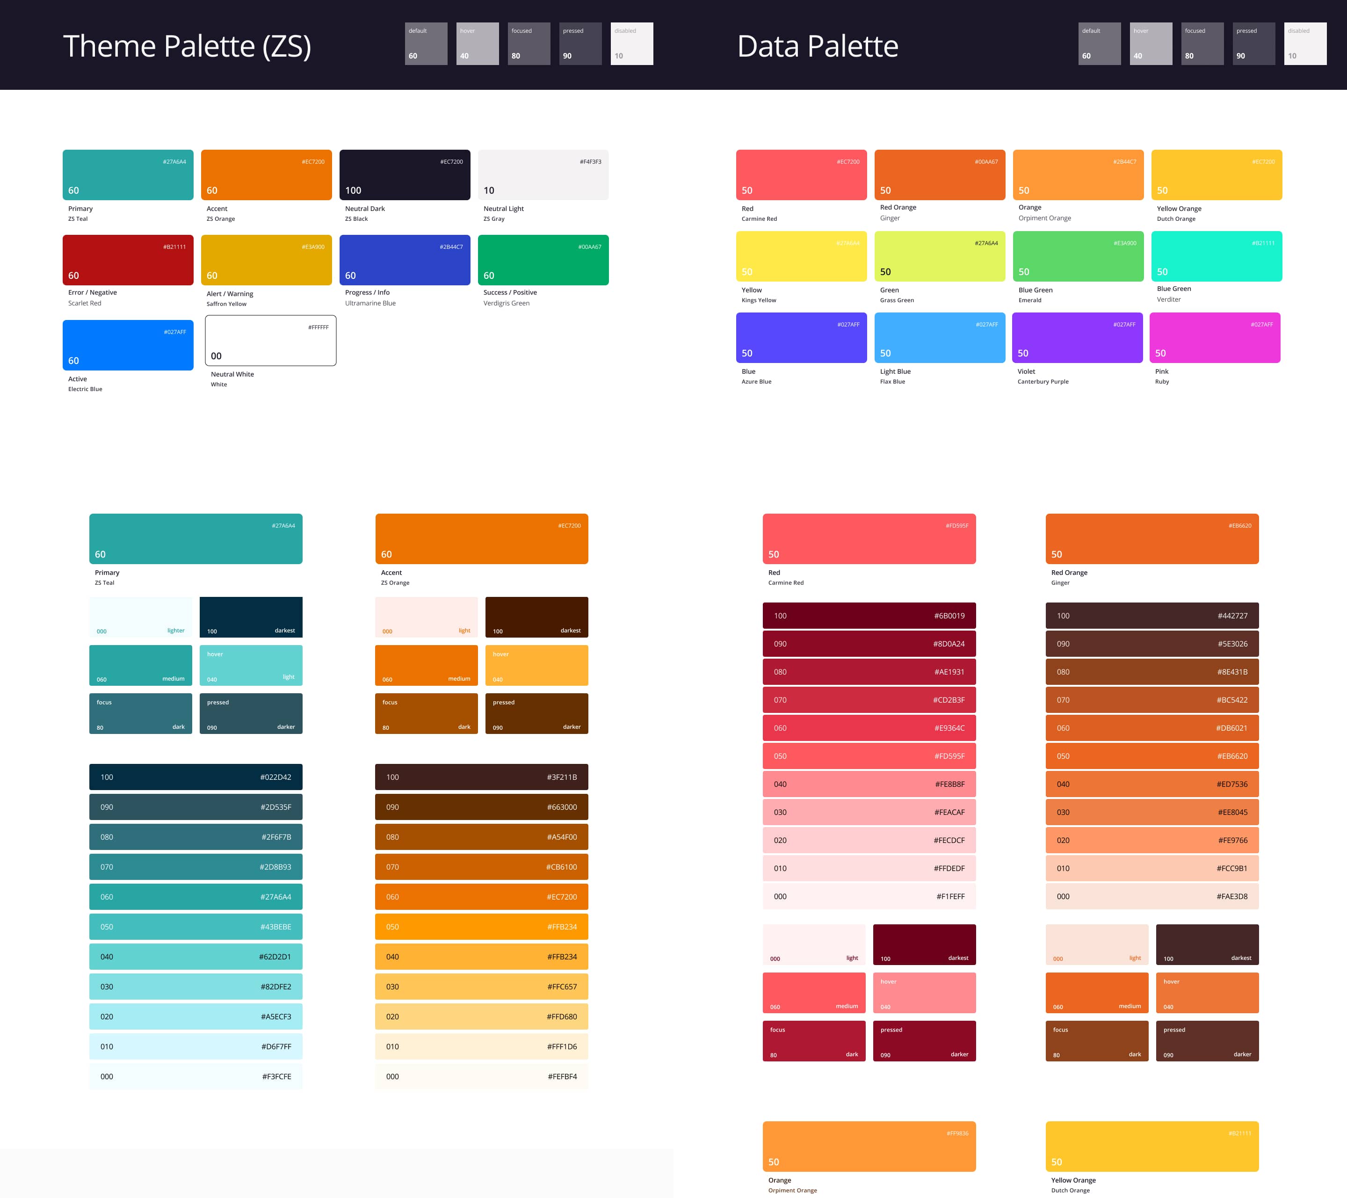The width and height of the screenshot is (1347, 1198).
Task: Select the Active Electric Blue swatch
Action: (128, 345)
